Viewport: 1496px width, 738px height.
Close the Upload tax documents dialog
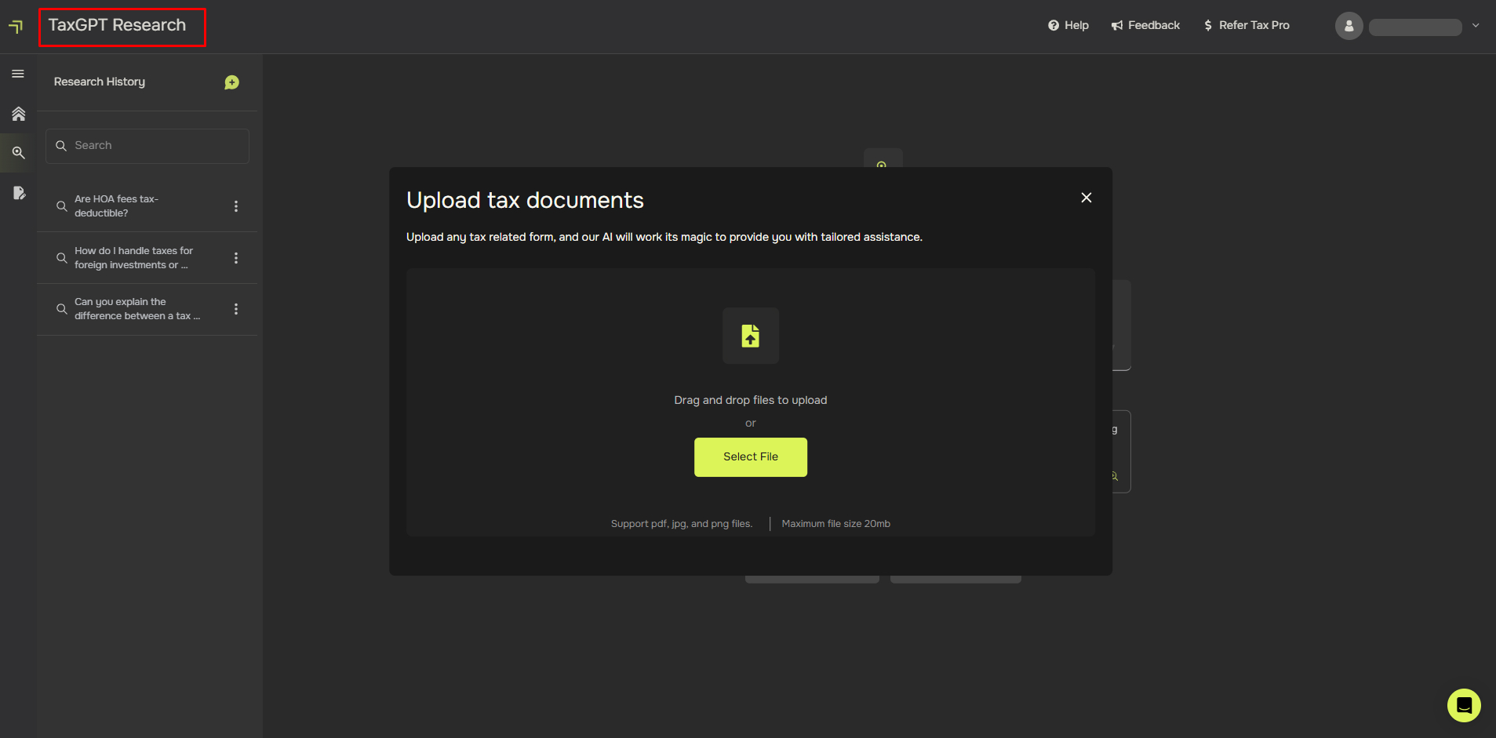pyautogui.click(x=1087, y=198)
